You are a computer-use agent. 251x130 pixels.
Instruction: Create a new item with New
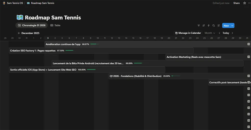tap(226, 26)
